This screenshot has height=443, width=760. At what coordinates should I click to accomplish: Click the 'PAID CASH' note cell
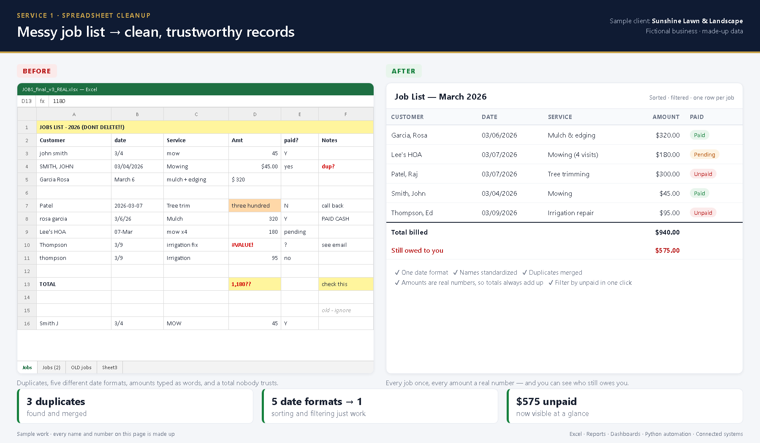[346, 219]
